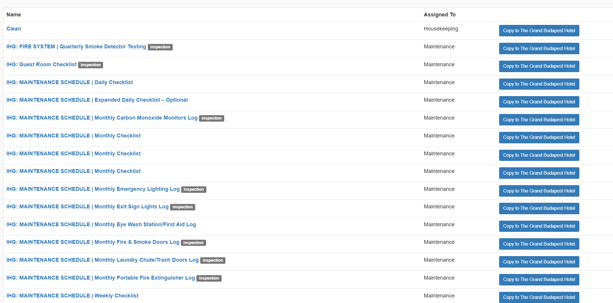
Task: Open Monthly Exit Sign Lights Log link
Action: (x=88, y=207)
